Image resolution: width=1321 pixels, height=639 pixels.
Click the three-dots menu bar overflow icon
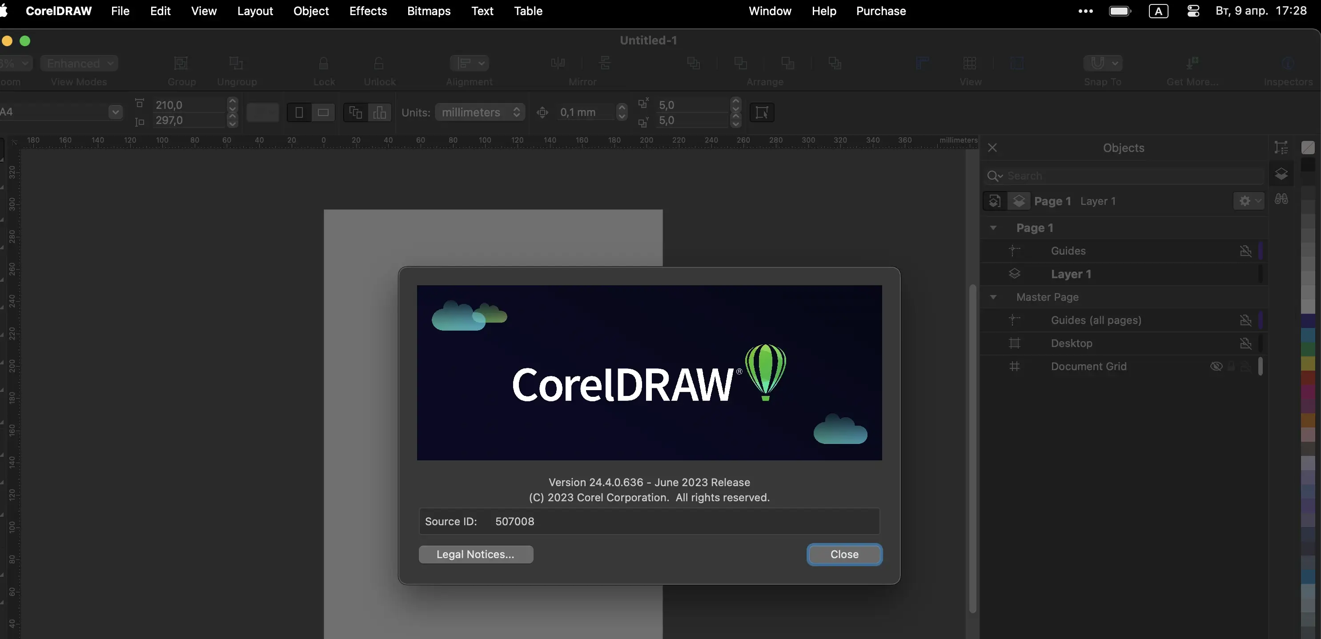point(1085,11)
